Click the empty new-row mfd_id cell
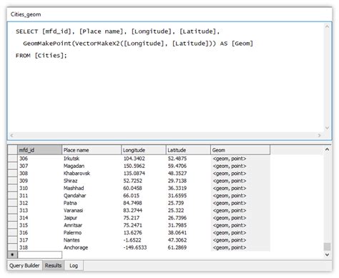The width and height of the screenshot is (339, 278). [40, 254]
